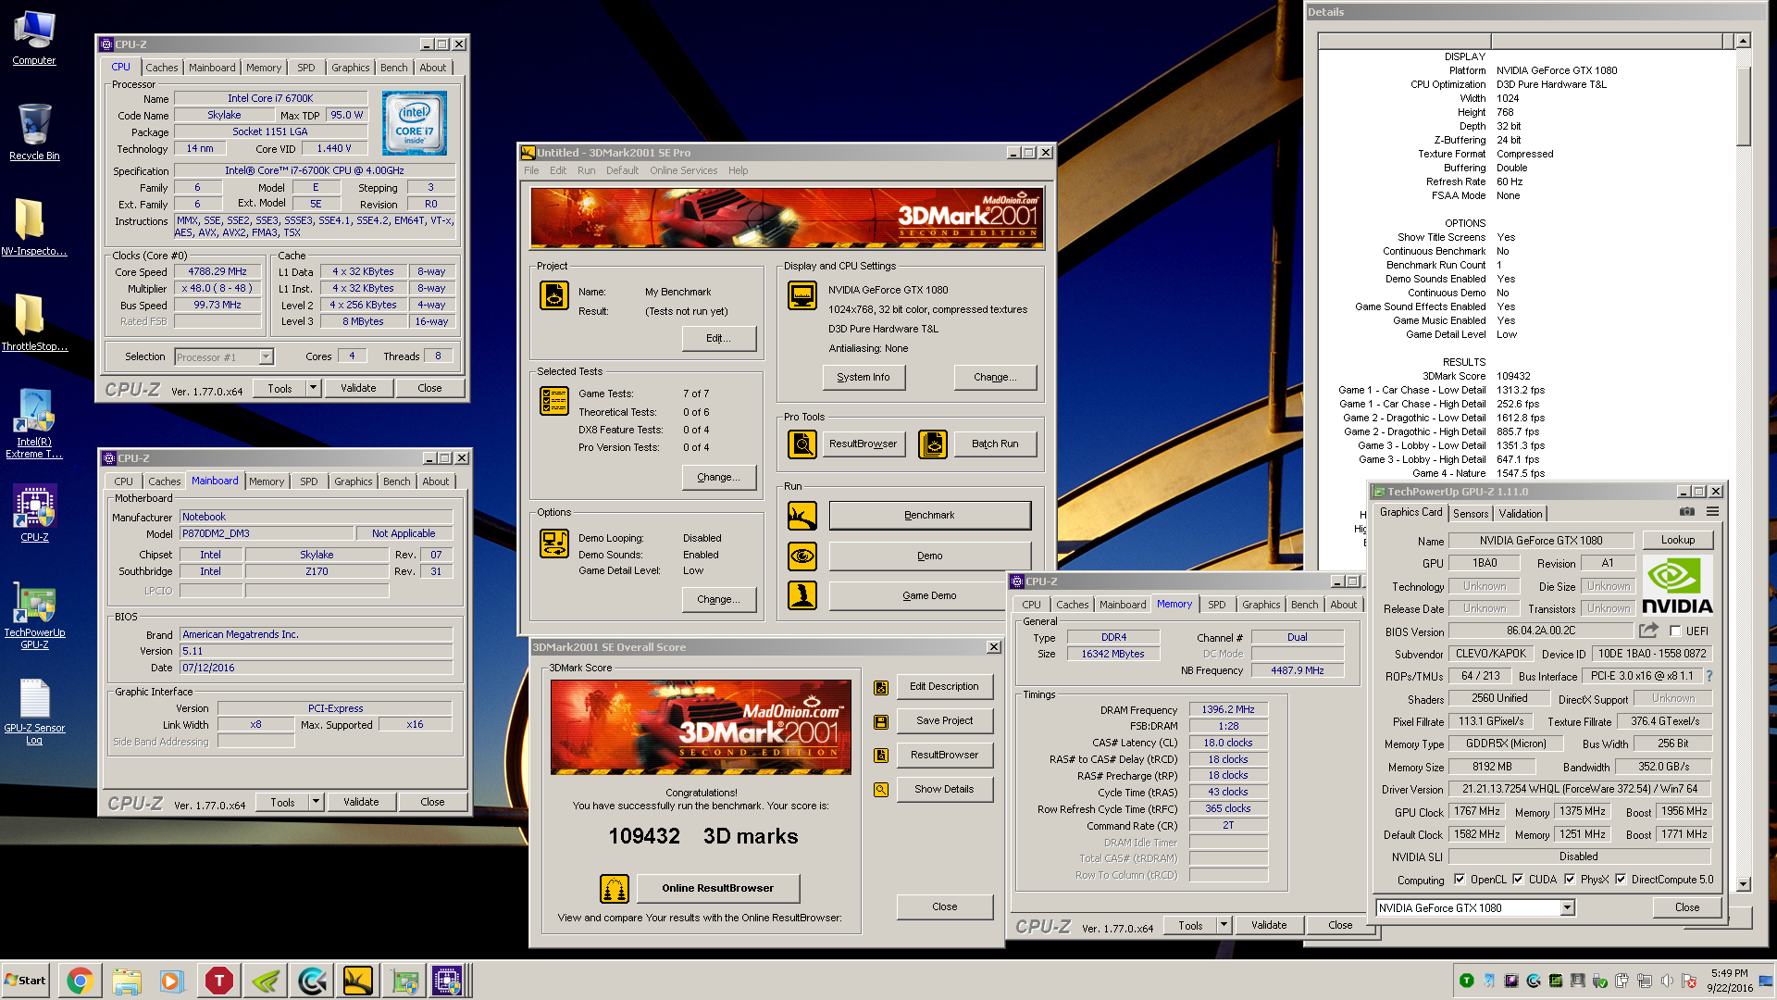Click Validate in the top CPU-Z window

point(358,388)
